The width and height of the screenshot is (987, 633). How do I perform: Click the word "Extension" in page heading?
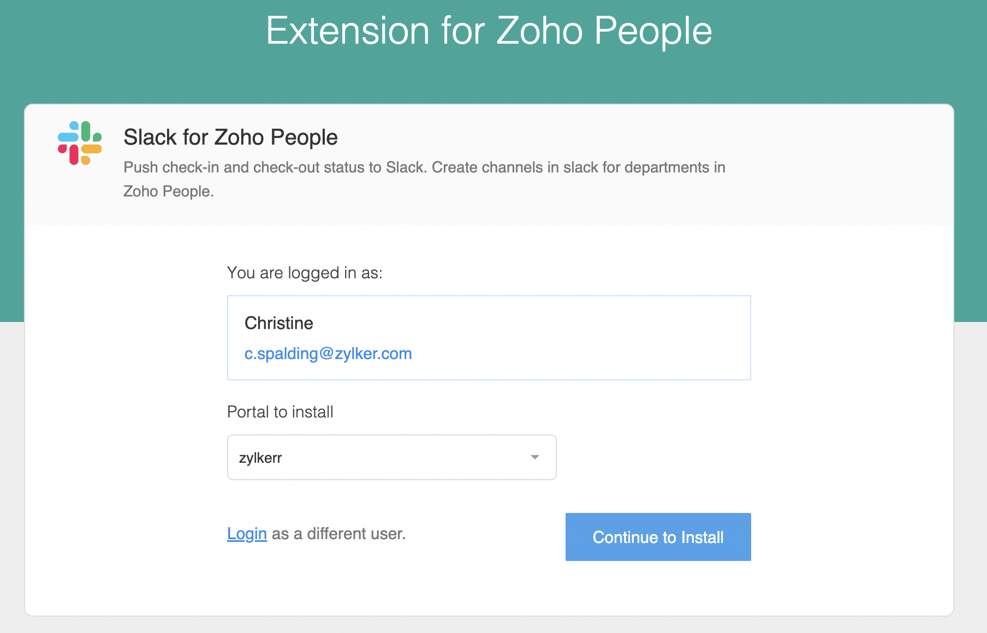pyautogui.click(x=348, y=31)
